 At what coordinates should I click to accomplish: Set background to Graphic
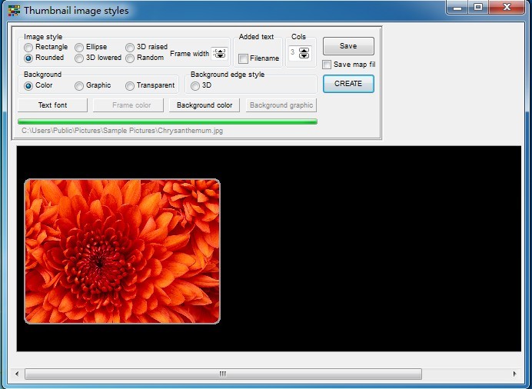[x=79, y=86]
